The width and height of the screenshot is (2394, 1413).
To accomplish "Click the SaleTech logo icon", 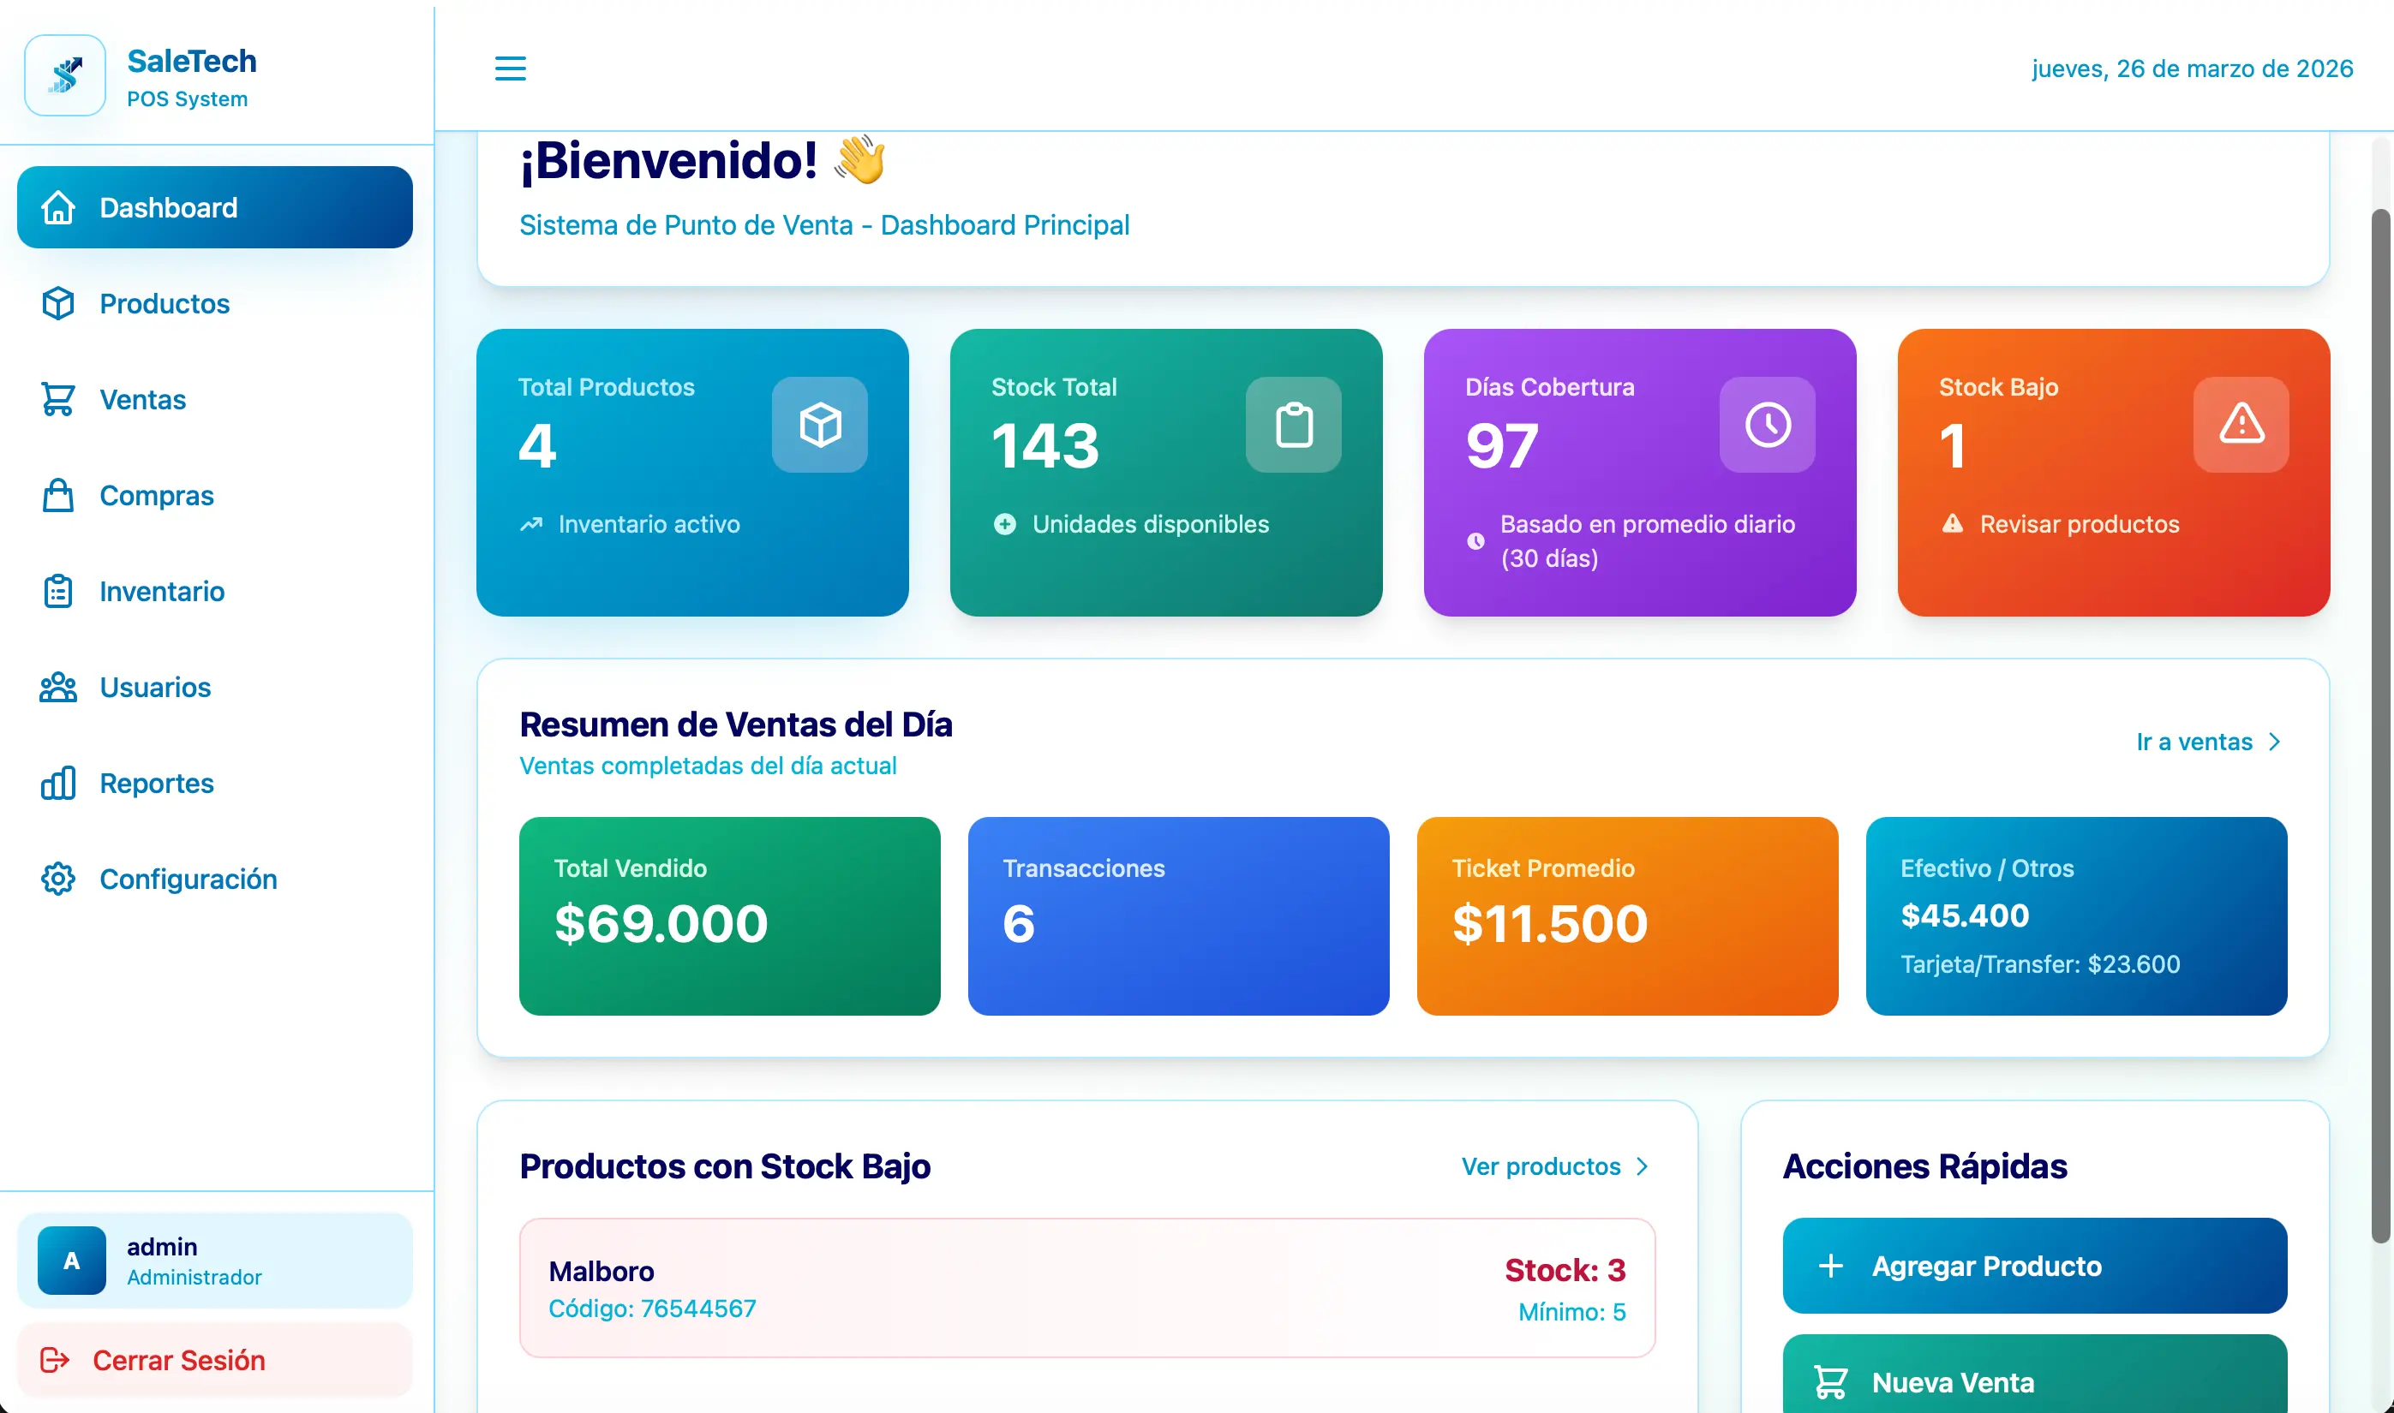I will coord(63,75).
